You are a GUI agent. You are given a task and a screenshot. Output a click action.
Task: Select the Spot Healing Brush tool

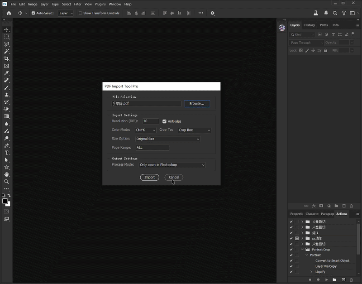6,80
